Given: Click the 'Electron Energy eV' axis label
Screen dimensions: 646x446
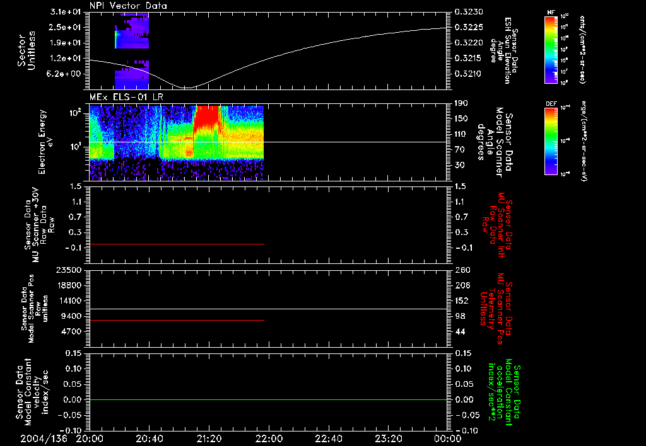Looking at the screenshot, I should pos(45,142).
